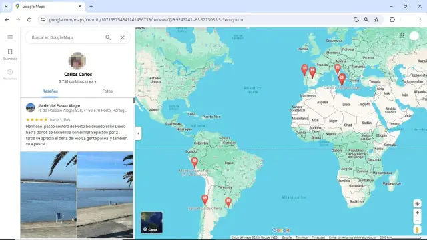Open Street View pegman icon
Viewport: 427px width, 240px height.
(x=417, y=230)
